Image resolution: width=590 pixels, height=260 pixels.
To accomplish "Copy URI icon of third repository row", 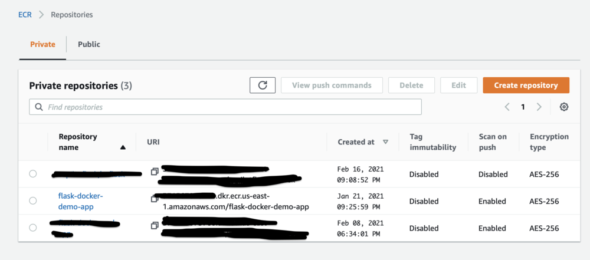I will 155,225.
